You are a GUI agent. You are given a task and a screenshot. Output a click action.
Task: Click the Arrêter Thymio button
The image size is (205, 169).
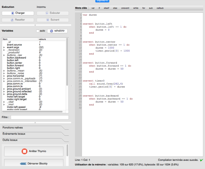[x=34, y=151]
